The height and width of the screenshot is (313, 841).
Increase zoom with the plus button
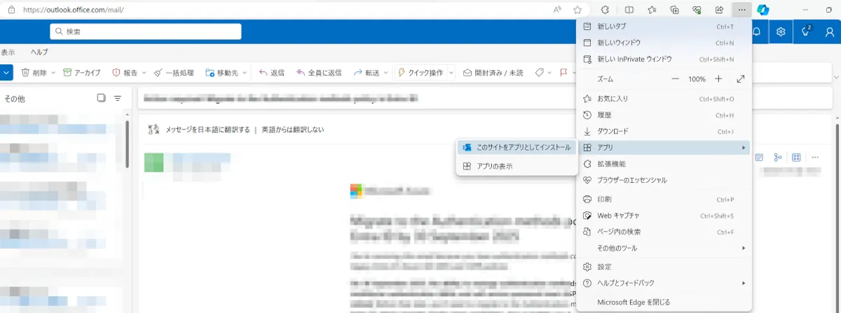coord(718,79)
